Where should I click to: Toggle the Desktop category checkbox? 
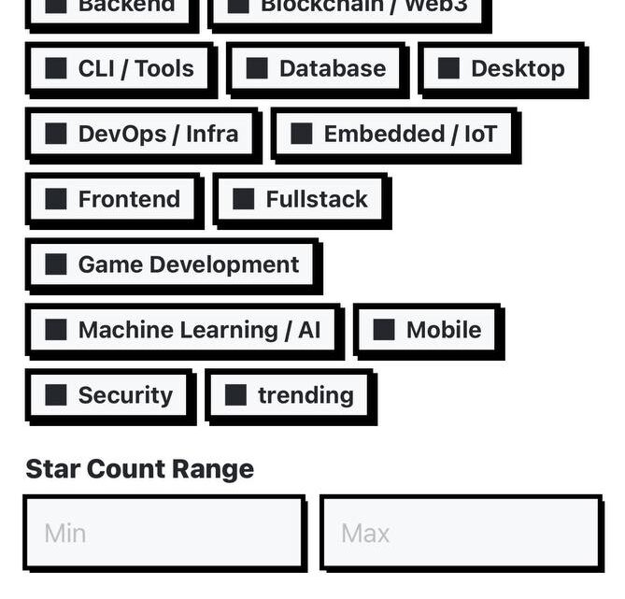[x=448, y=68]
